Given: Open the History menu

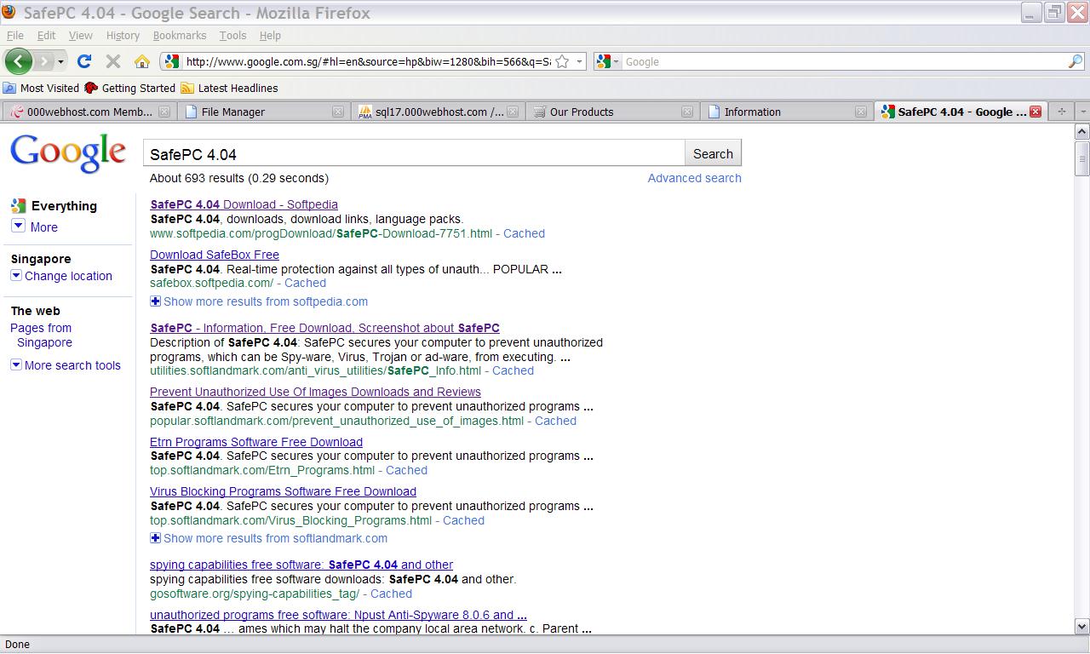Looking at the screenshot, I should pyautogui.click(x=123, y=35).
